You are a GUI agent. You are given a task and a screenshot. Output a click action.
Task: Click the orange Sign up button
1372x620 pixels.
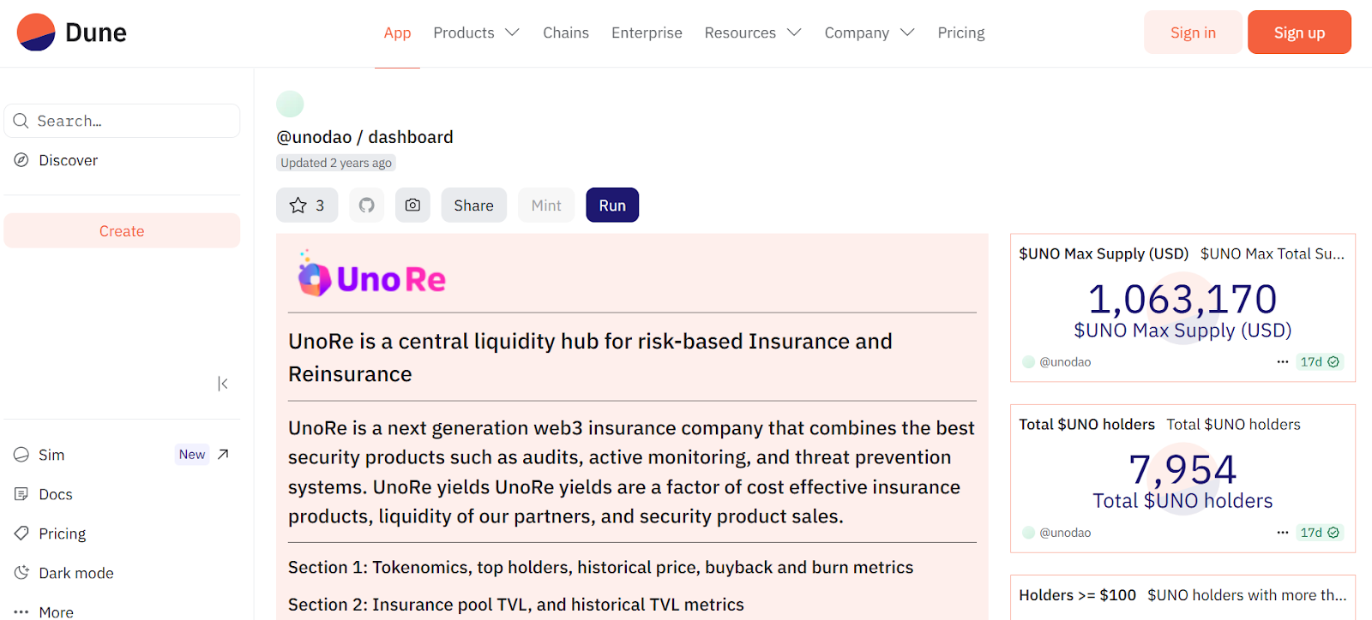point(1299,33)
